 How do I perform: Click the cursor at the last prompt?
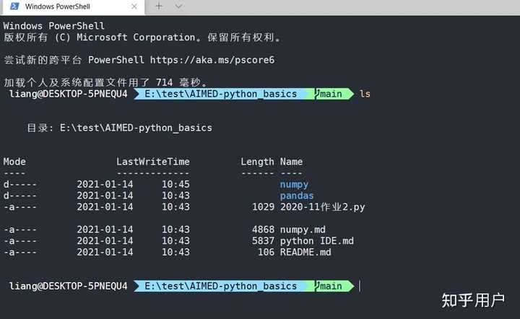(360, 287)
